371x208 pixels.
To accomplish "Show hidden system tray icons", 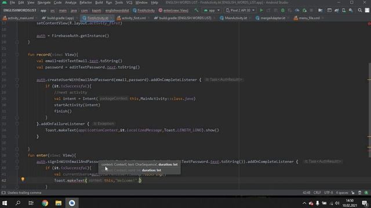I will 304,203.
